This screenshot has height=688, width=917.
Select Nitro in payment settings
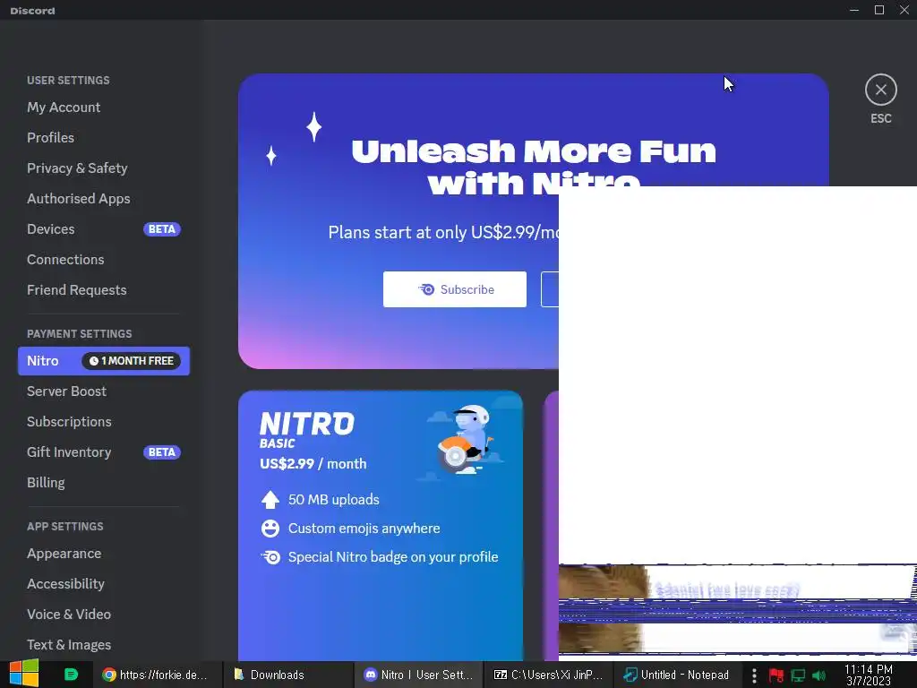pos(104,361)
